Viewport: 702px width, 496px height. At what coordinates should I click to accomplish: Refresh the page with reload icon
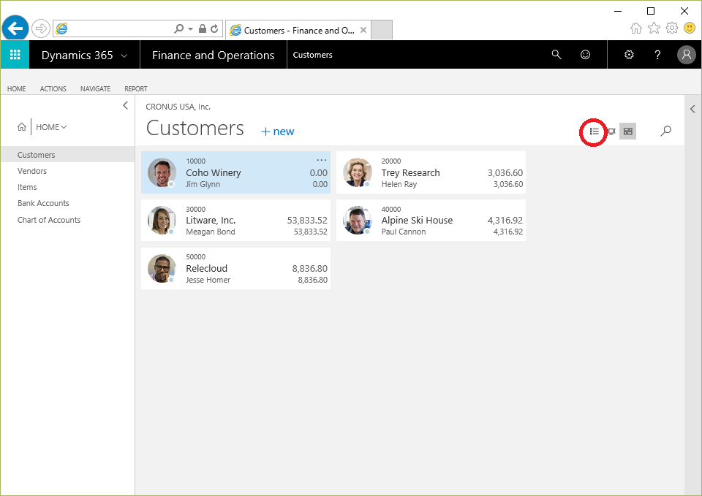(x=214, y=28)
